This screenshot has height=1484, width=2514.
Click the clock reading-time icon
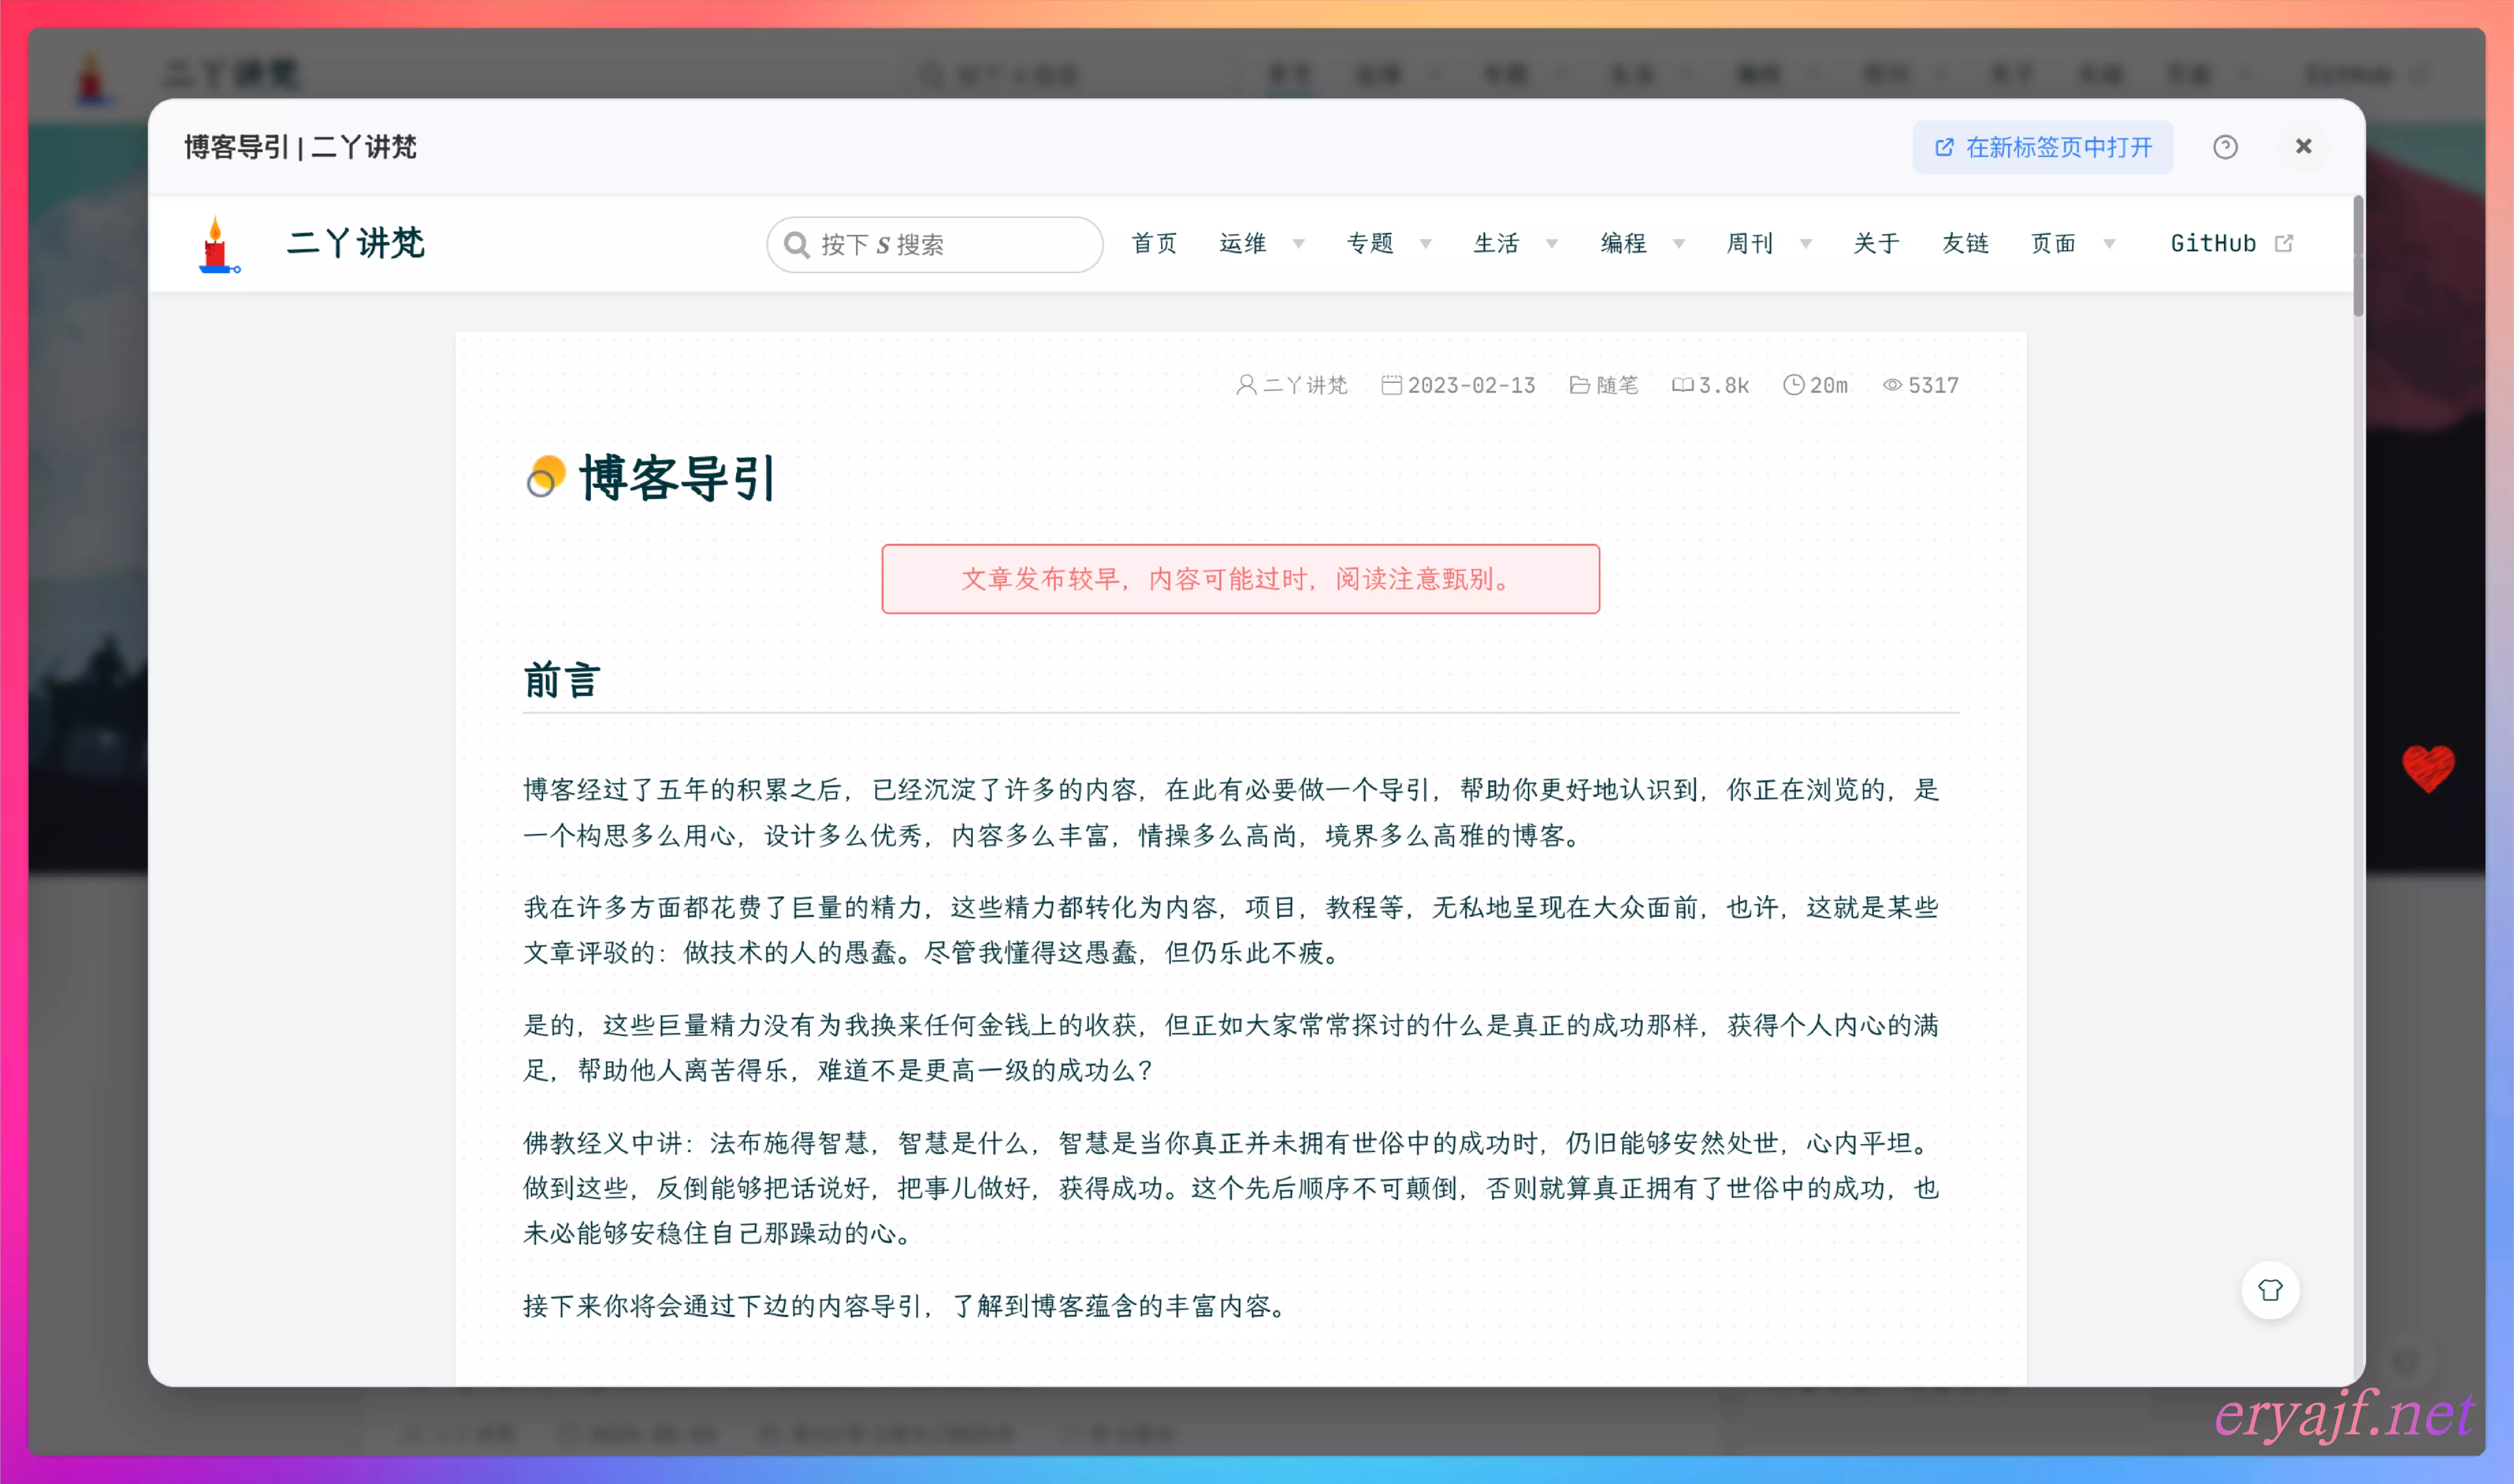1794,385
